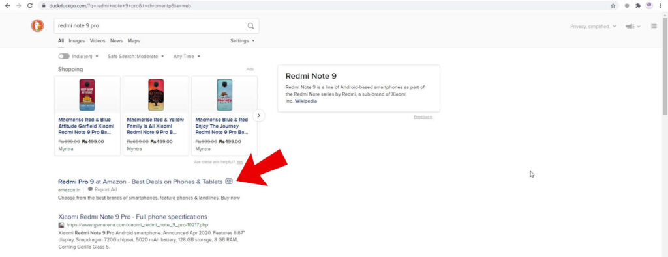
Task: Expand the Settings dropdown
Action: [243, 41]
